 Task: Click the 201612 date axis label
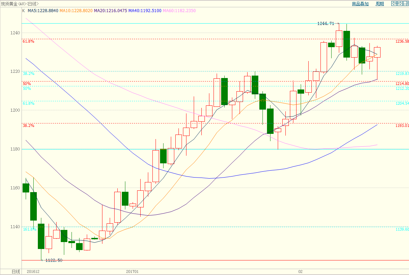coord(33,272)
